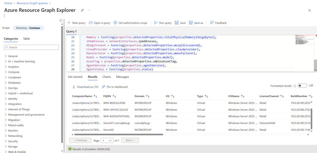Open the Messages tab
Screen dimensions: 317x153
[123, 77]
